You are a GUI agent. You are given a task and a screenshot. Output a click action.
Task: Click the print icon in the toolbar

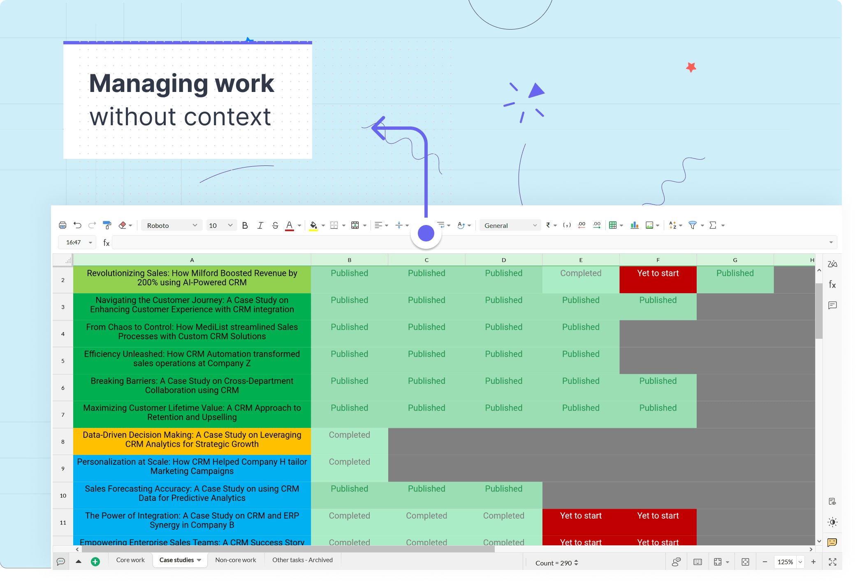[63, 225]
